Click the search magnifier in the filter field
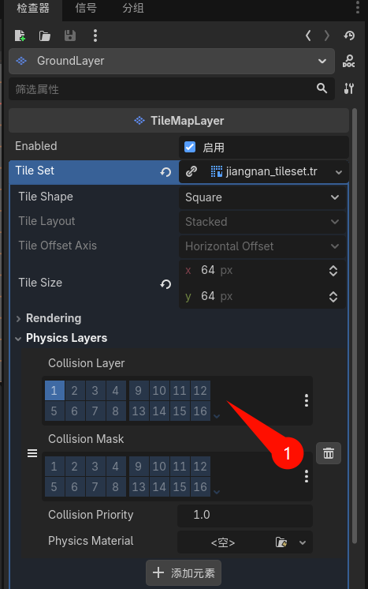This screenshot has height=589, width=368. 322,88
